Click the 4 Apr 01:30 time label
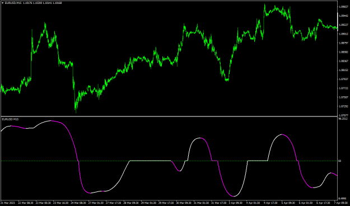This screenshot has width=350, height=206. click(254, 203)
